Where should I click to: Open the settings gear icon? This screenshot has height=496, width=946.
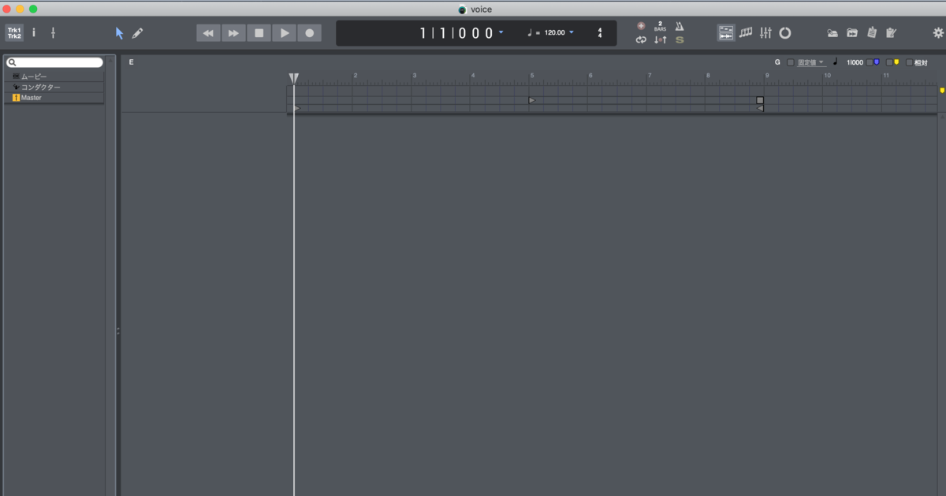tap(938, 33)
